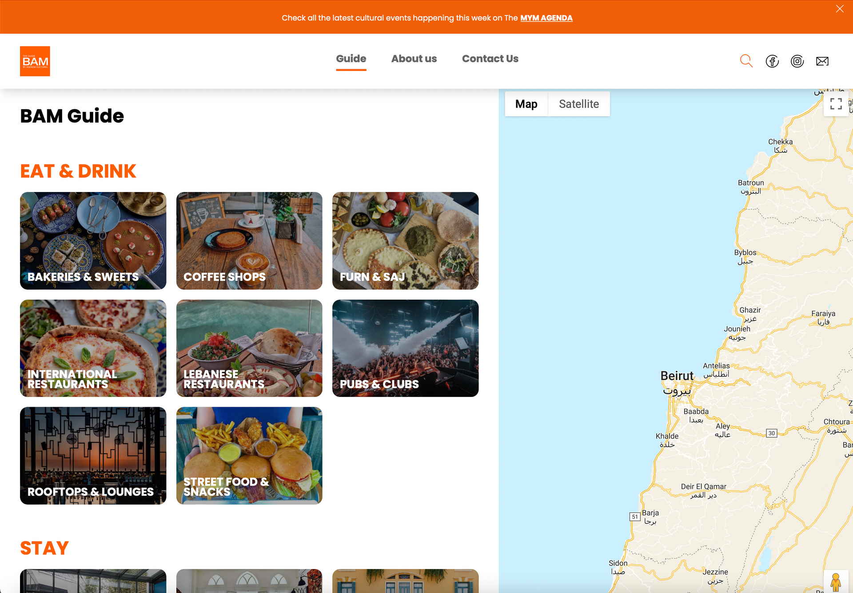View Lebanese Restaurants options
Viewport: 853px width, 593px height.
pos(249,348)
